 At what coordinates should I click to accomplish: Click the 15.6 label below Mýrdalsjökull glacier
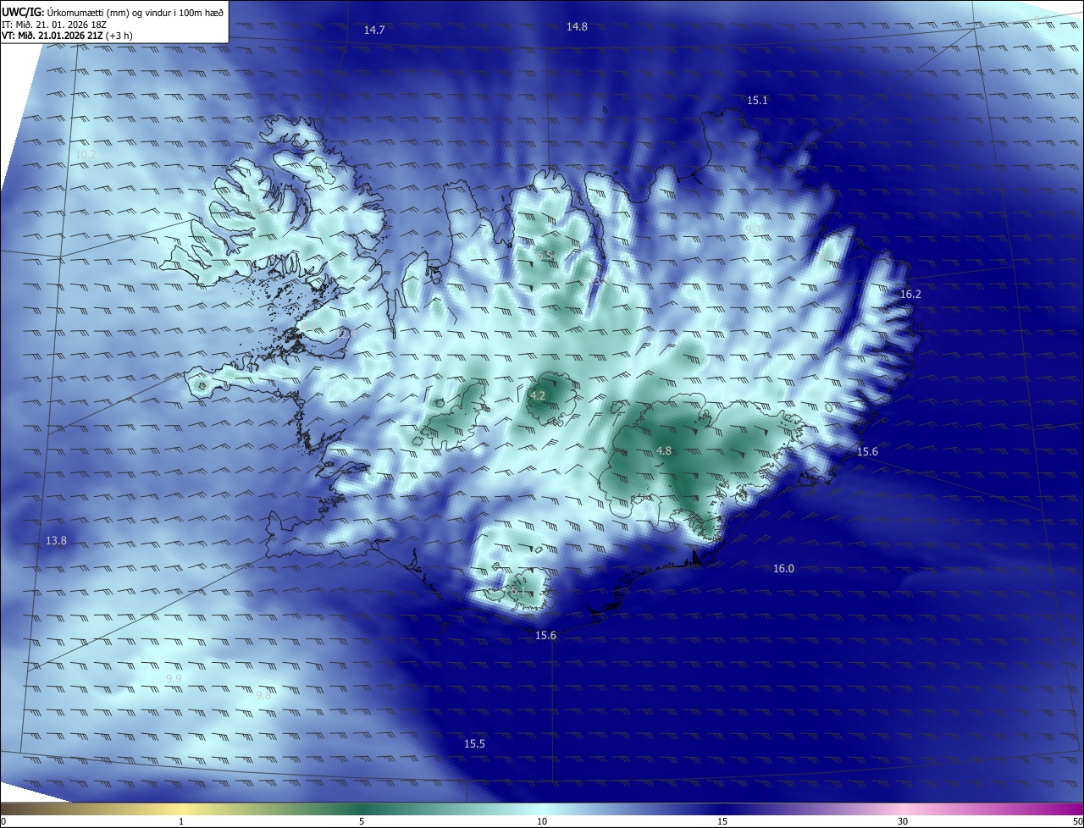(x=545, y=635)
